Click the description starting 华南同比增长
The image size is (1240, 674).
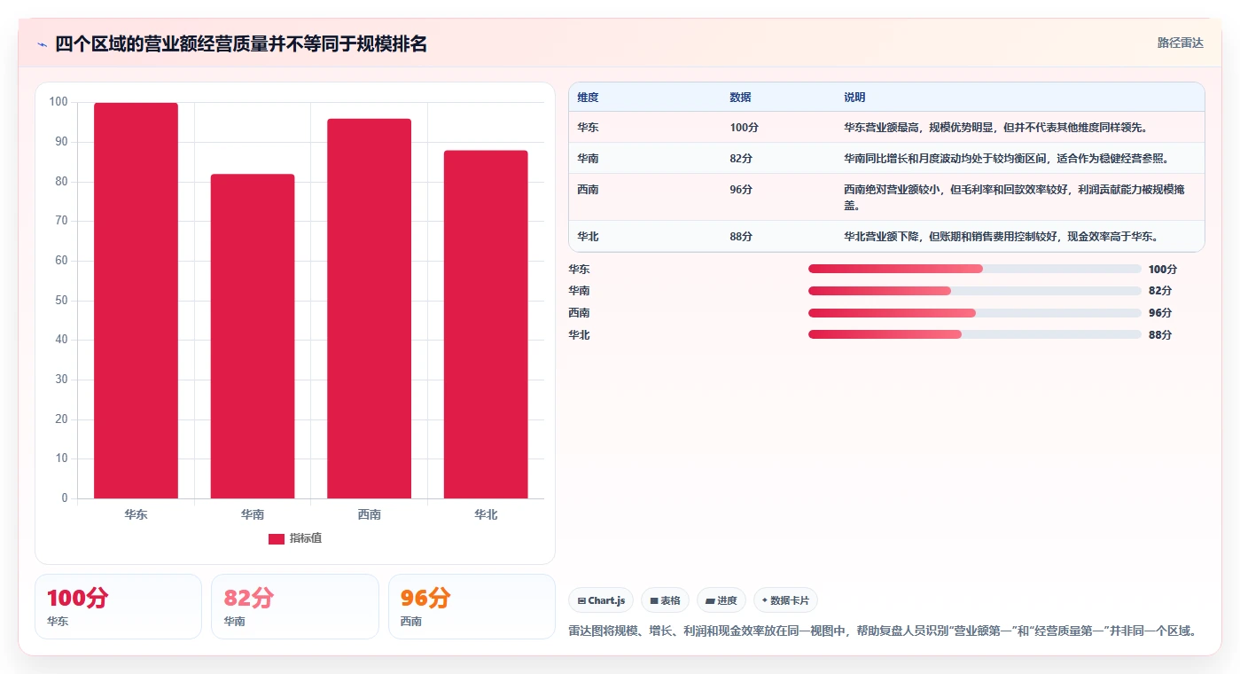tap(1007, 159)
